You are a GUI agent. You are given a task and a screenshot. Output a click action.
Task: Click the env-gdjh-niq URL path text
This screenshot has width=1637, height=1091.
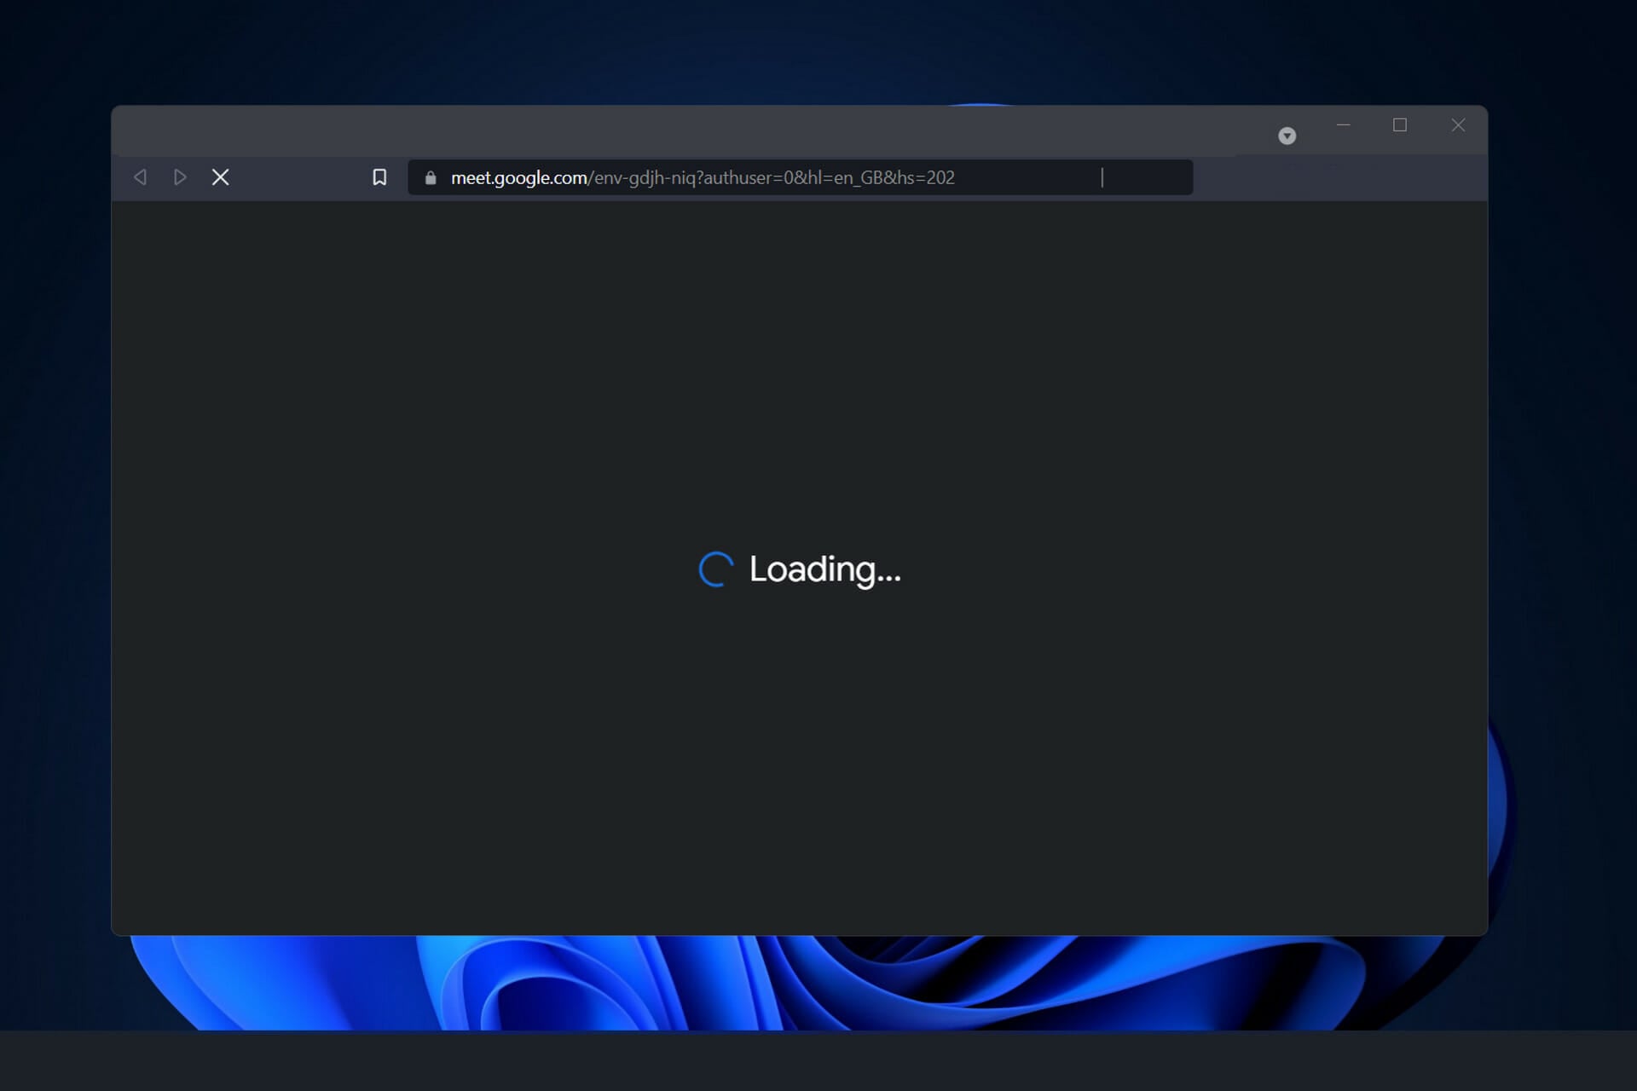[x=644, y=178]
